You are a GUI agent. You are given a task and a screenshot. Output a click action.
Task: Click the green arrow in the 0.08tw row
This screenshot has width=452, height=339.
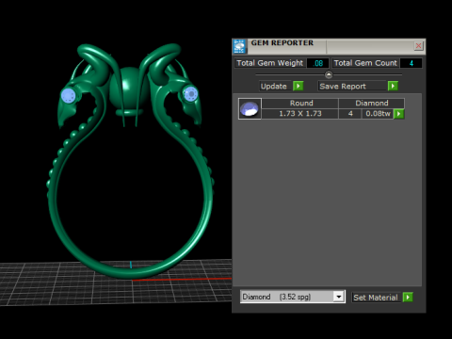[x=398, y=114]
